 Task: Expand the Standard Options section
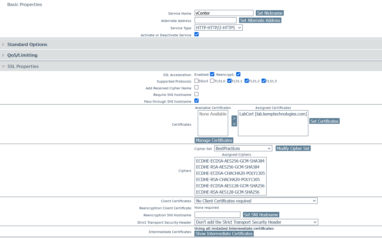(191, 44)
